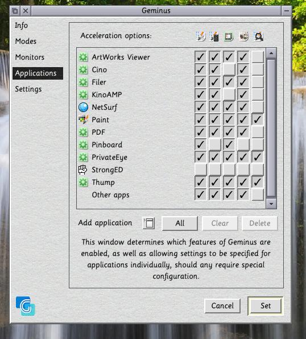Select the ArtWorks Viewer name

pyautogui.click(x=121, y=57)
